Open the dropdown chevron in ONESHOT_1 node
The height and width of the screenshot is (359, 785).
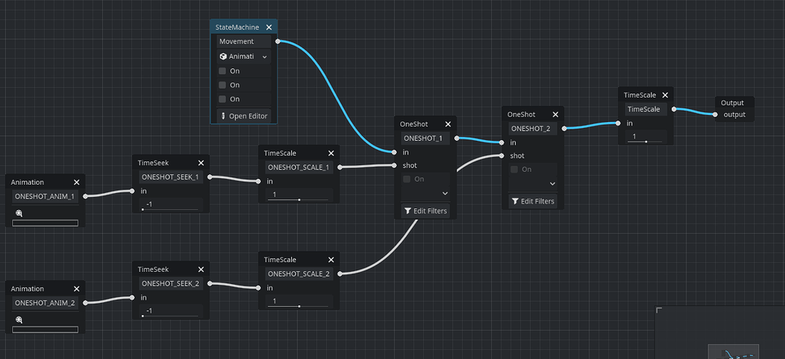(445, 193)
